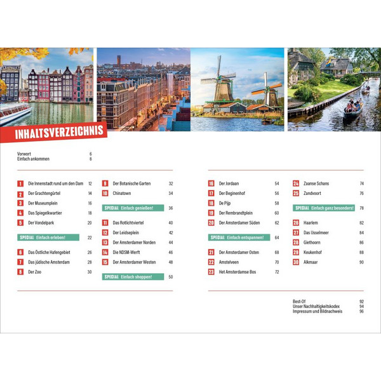Click red number badge 4
The height and width of the screenshot is (381, 381).
20,213
